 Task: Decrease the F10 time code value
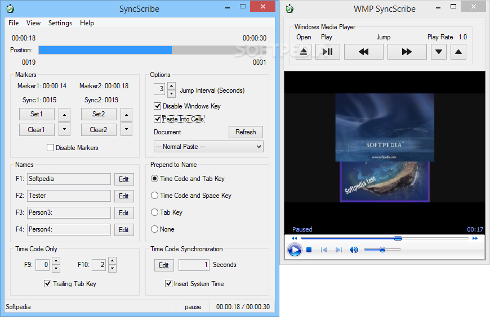coord(113,268)
